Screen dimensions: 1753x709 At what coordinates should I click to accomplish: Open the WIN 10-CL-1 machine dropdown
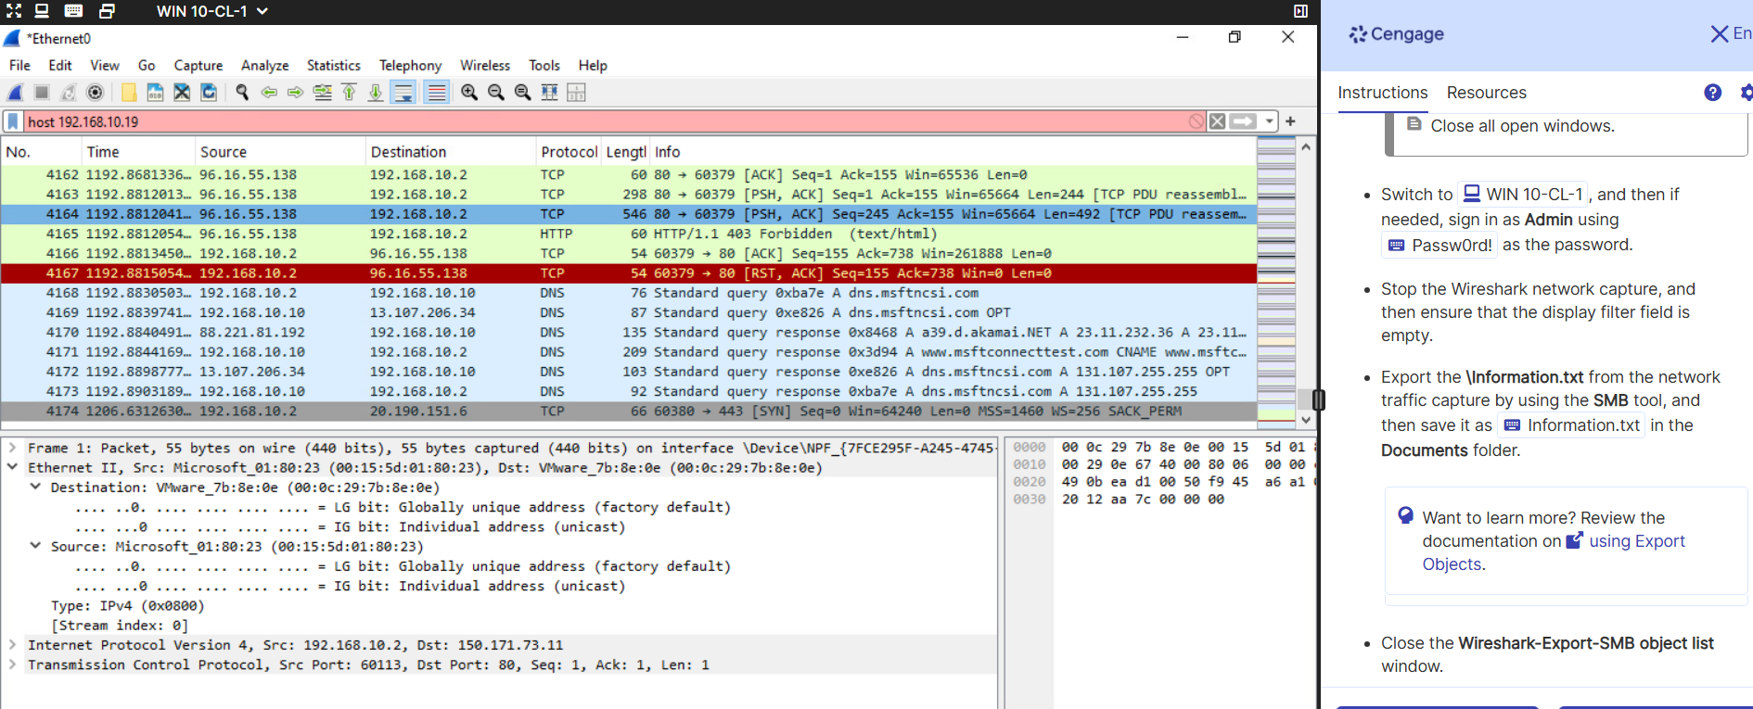212,11
